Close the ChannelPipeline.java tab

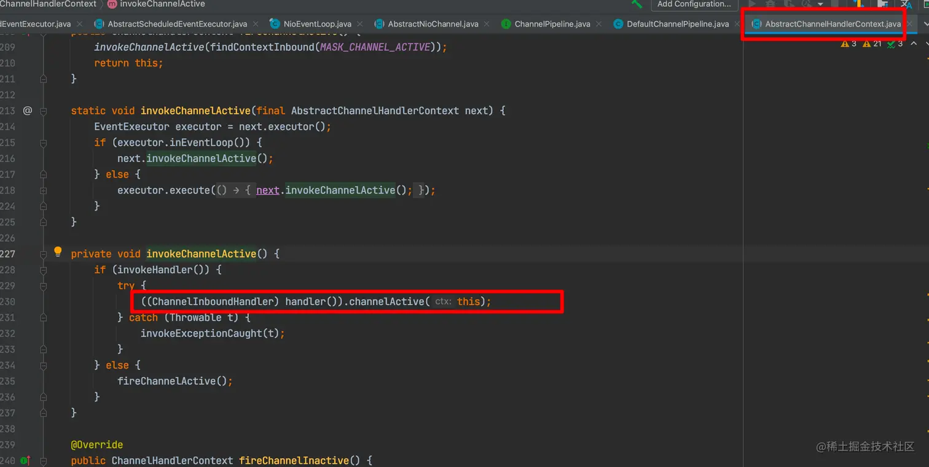click(x=598, y=24)
